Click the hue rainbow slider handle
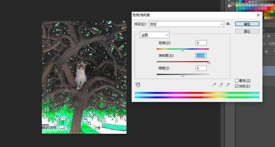Viewport: 275px width, 147px height. 183,50
